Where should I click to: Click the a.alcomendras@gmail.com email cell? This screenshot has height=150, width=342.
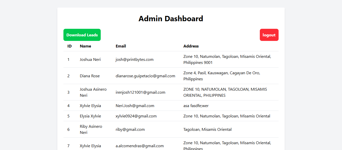140,146
